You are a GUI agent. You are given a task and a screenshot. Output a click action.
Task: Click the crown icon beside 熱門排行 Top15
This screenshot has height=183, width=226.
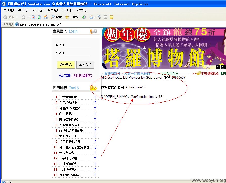click(x=94, y=88)
